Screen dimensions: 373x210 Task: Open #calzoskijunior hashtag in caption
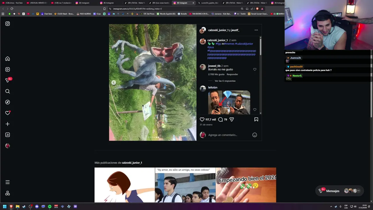click(244, 44)
